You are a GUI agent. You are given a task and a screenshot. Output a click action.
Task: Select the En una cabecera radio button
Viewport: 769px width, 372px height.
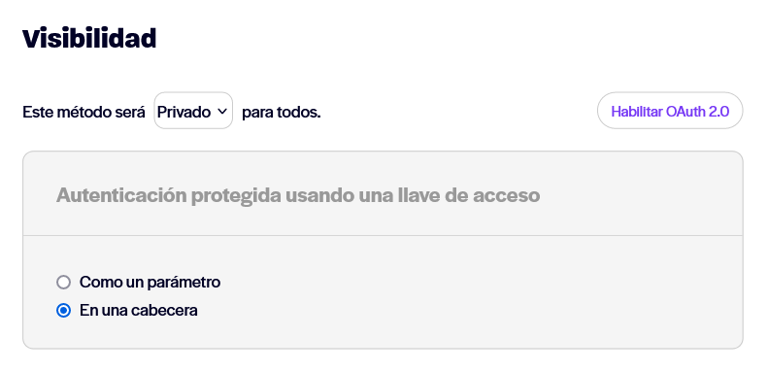click(64, 311)
